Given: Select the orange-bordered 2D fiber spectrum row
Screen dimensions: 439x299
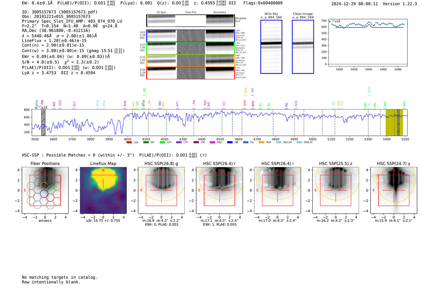Looking at the screenshot, I should [x=190, y=61].
